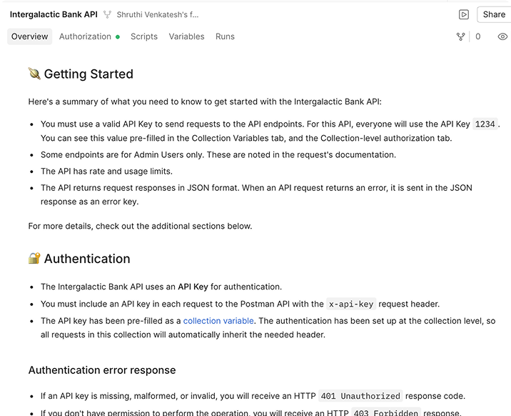The image size is (511, 416).
Task: Click the green dot on the Authorization tab
Action: (x=118, y=36)
